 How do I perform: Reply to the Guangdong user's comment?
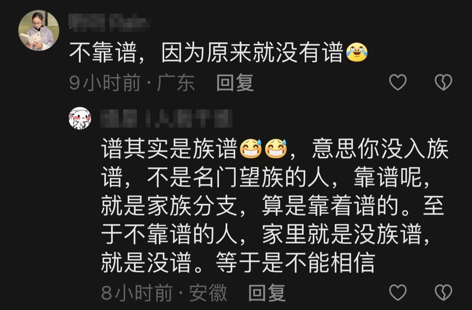[235, 82]
